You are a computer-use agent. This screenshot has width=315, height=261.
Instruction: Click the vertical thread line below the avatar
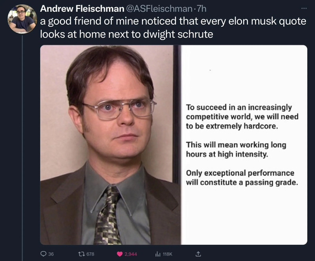pyautogui.click(x=22, y=148)
